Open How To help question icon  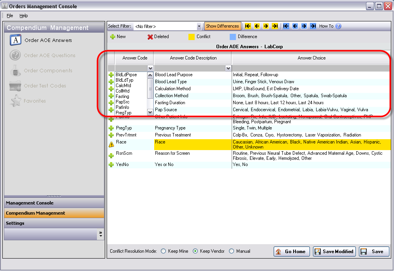(338, 26)
